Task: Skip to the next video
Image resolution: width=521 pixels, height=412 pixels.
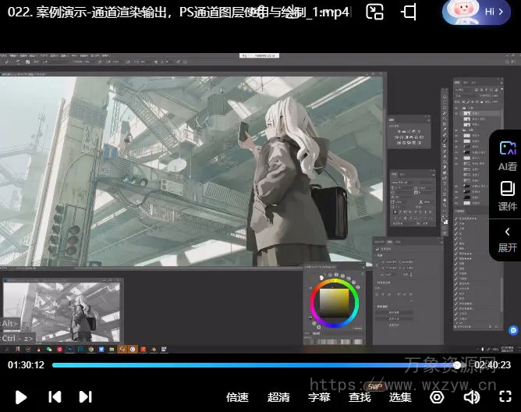Action: point(86,397)
